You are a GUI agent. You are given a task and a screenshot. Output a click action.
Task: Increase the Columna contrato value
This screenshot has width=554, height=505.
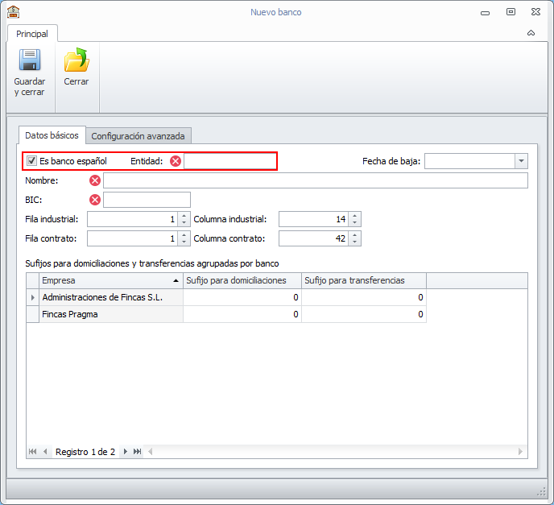354,235
